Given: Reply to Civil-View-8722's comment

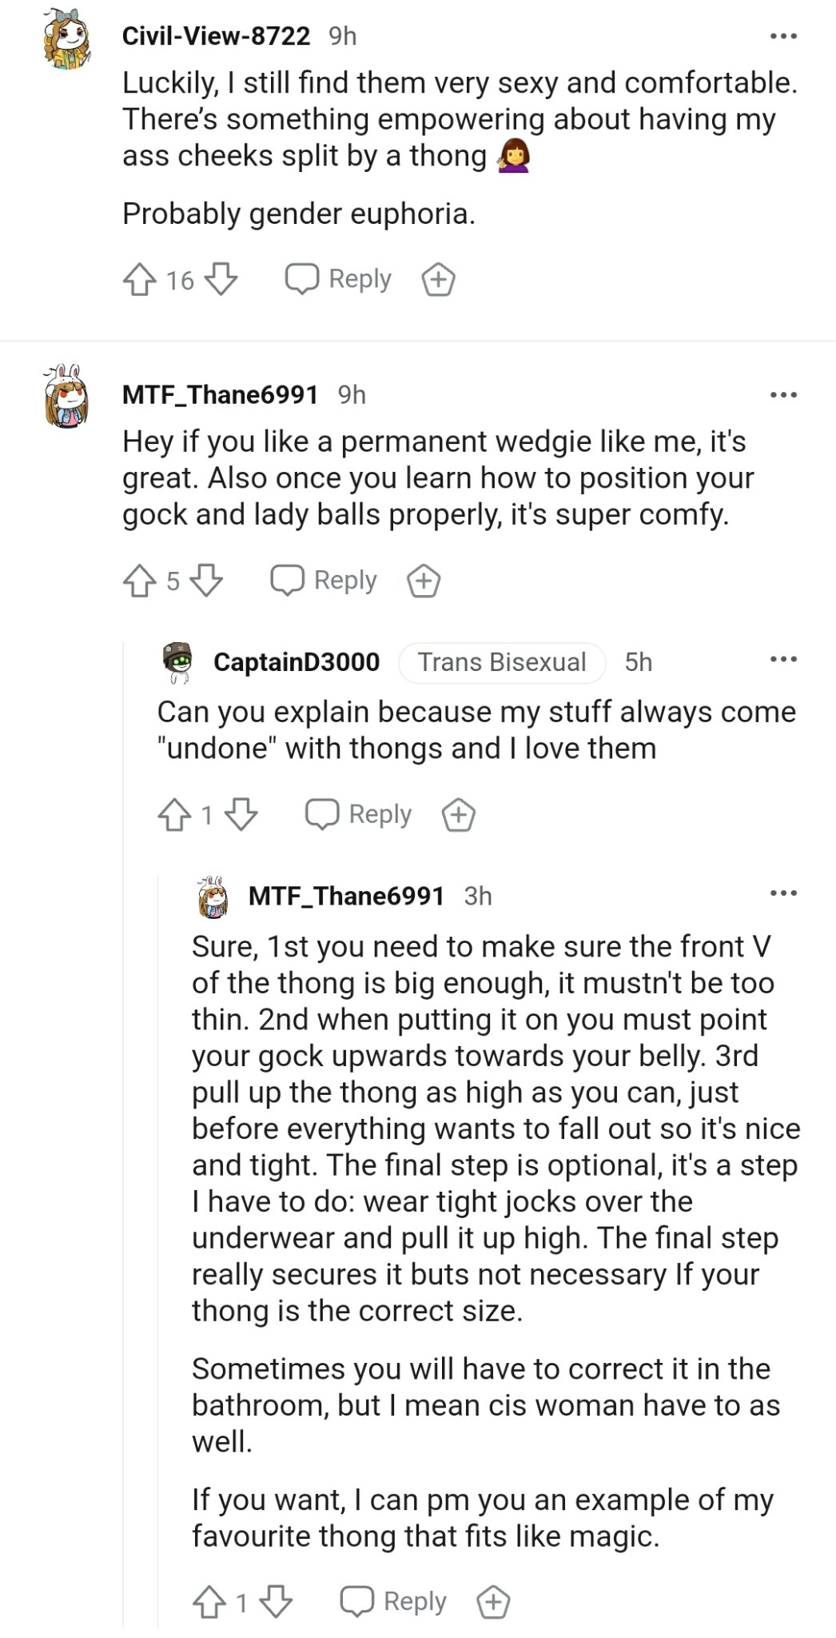Looking at the screenshot, I should [339, 279].
